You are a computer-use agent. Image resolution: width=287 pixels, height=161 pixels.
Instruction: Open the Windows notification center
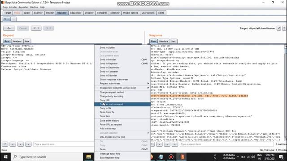point(281,157)
